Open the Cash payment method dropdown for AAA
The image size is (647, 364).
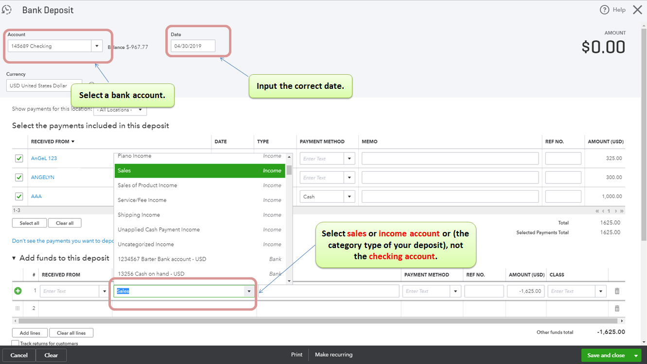349,197
